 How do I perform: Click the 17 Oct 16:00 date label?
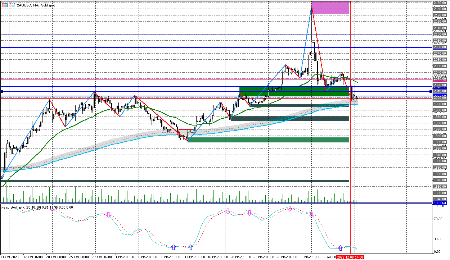pyautogui.click(x=34, y=257)
